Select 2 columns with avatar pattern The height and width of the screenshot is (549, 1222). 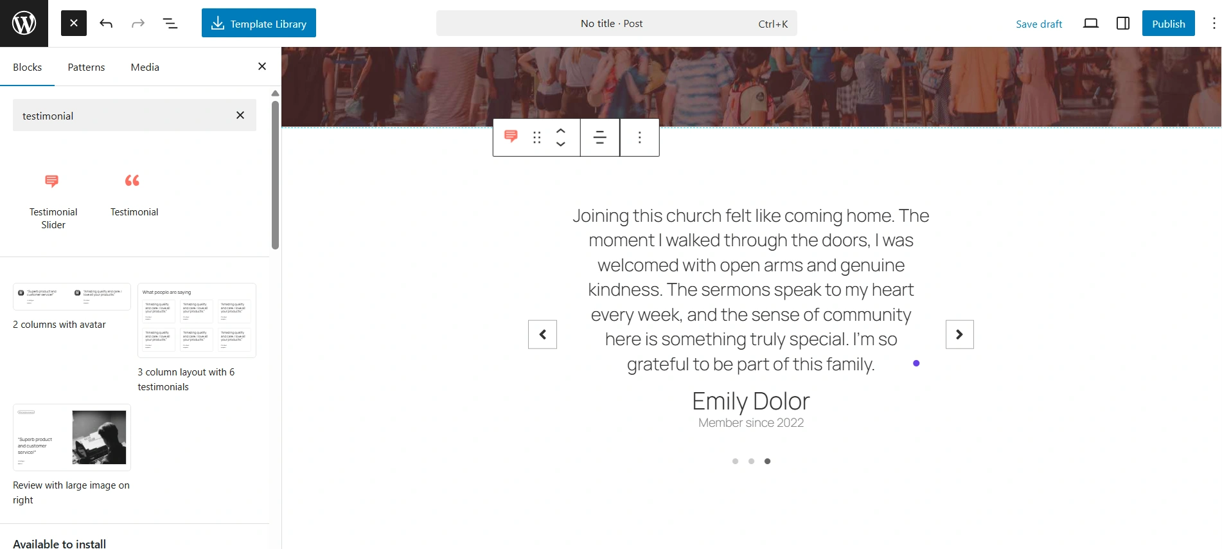(72, 307)
